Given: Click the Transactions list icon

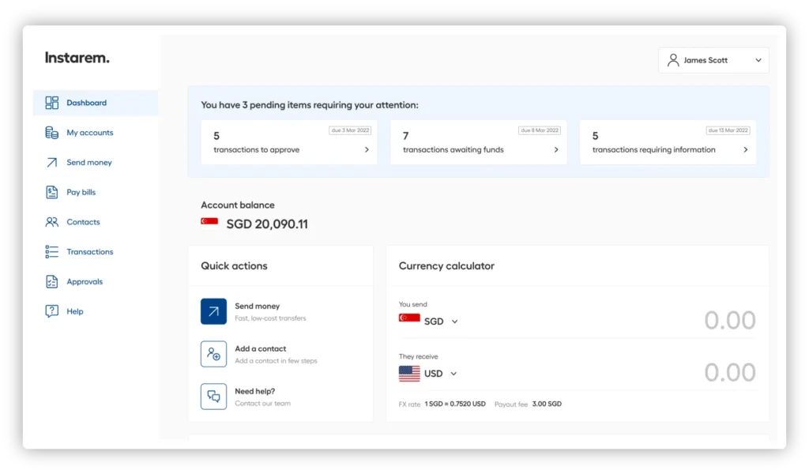Looking at the screenshot, I should tap(51, 252).
